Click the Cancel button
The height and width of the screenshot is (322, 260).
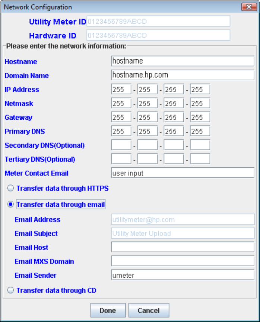[149, 310]
